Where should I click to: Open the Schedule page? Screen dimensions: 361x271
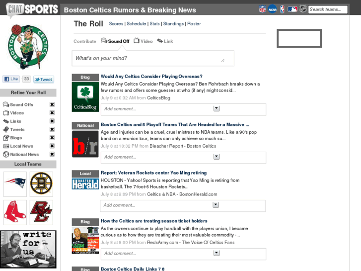[x=136, y=24]
